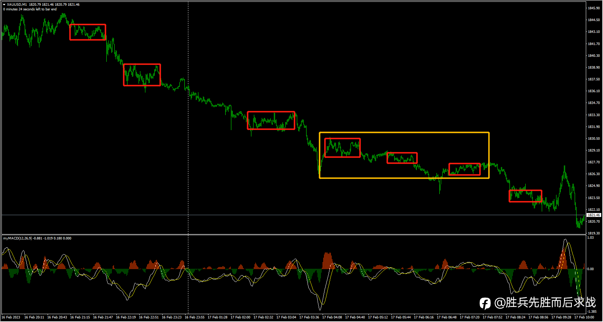Screen dimensions: 603x322
Task: Click the 1834.70 price scale label
Action: tap(594, 103)
